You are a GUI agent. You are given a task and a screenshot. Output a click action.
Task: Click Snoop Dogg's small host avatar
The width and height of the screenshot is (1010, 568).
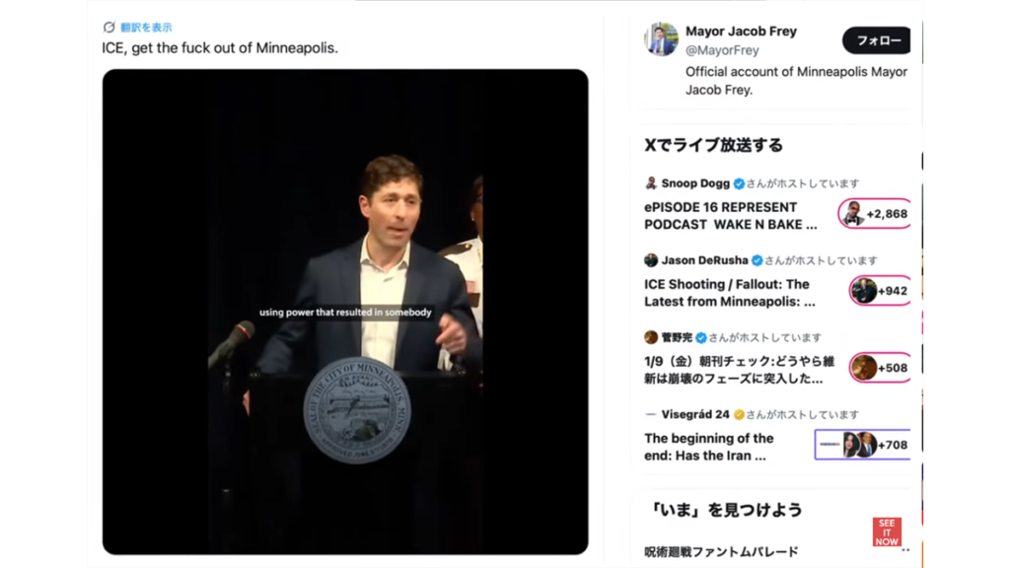coord(651,183)
